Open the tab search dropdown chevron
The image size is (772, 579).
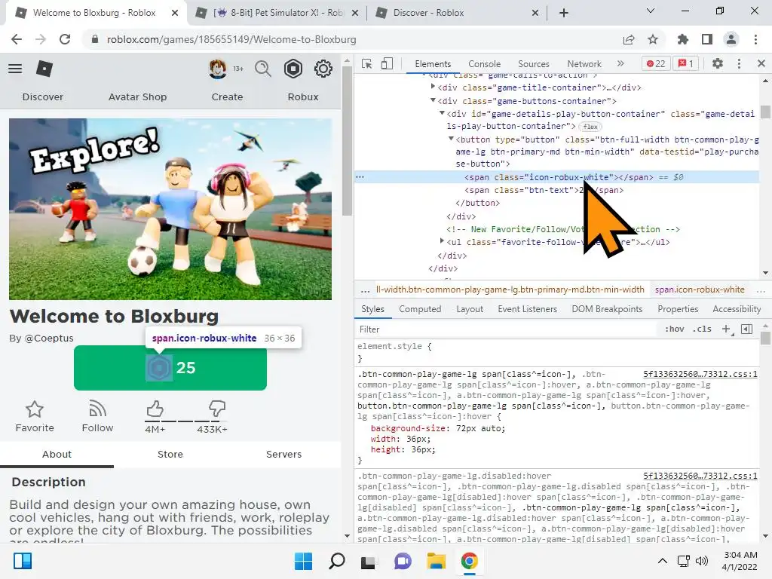tap(651, 11)
